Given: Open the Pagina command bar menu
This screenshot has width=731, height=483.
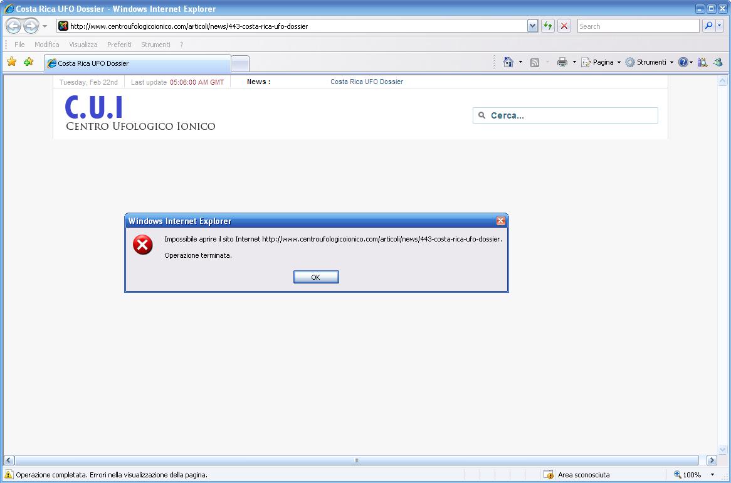Looking at the screenshot, I should pyautogui.click(x=601, y=62).
